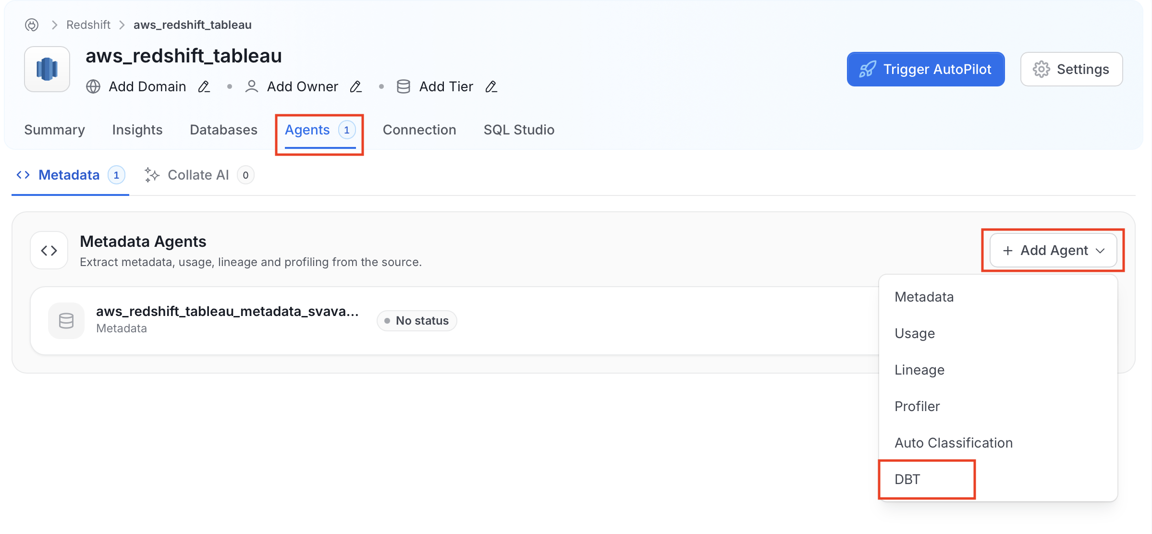
Task: Switch to the Collate AI sub-tab
Action: click(199, 175)
